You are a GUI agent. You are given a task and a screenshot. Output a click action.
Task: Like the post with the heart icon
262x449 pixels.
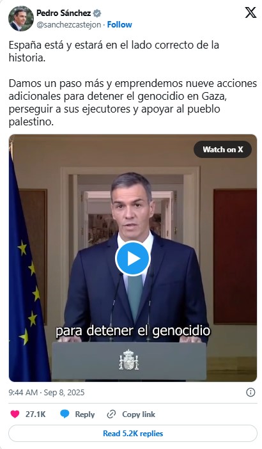pyautogui.click(x=15, y=414)
